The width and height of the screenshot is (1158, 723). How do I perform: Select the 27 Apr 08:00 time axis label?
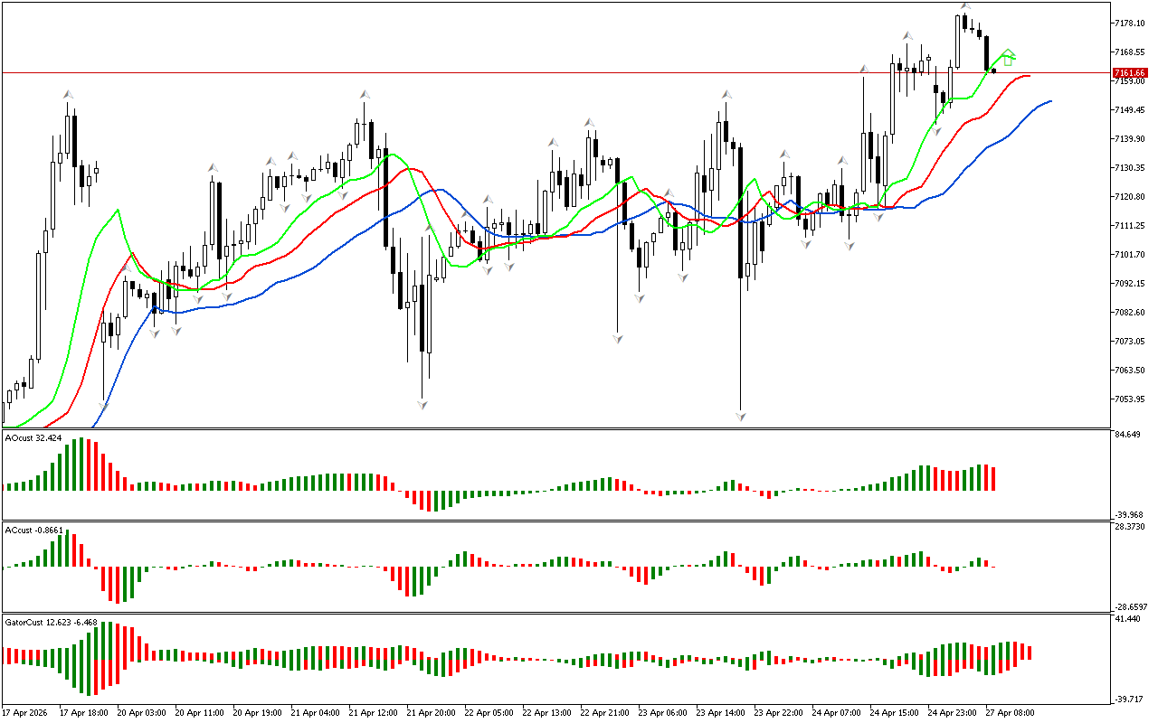pyautogui.click(x=1010, y=712)
